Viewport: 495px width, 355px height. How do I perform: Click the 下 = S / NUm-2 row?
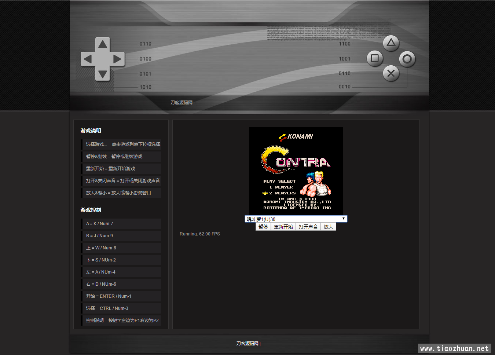click(121, 260)
